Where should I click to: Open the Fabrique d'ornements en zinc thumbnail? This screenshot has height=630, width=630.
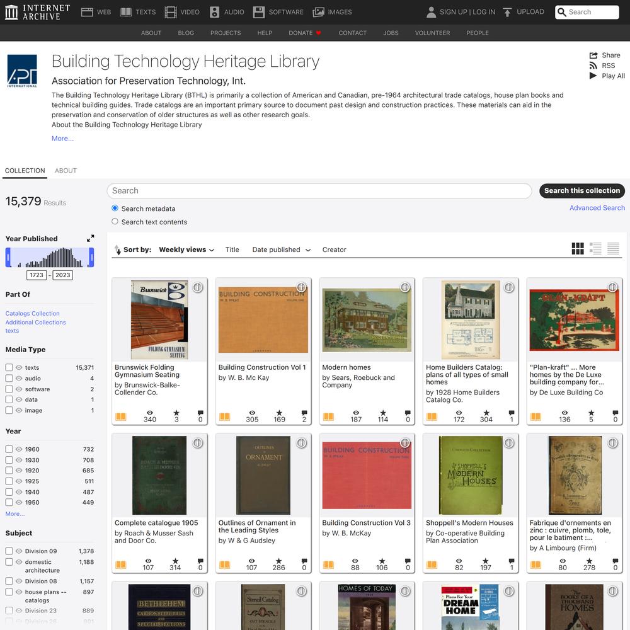click(x=575, y=475)
